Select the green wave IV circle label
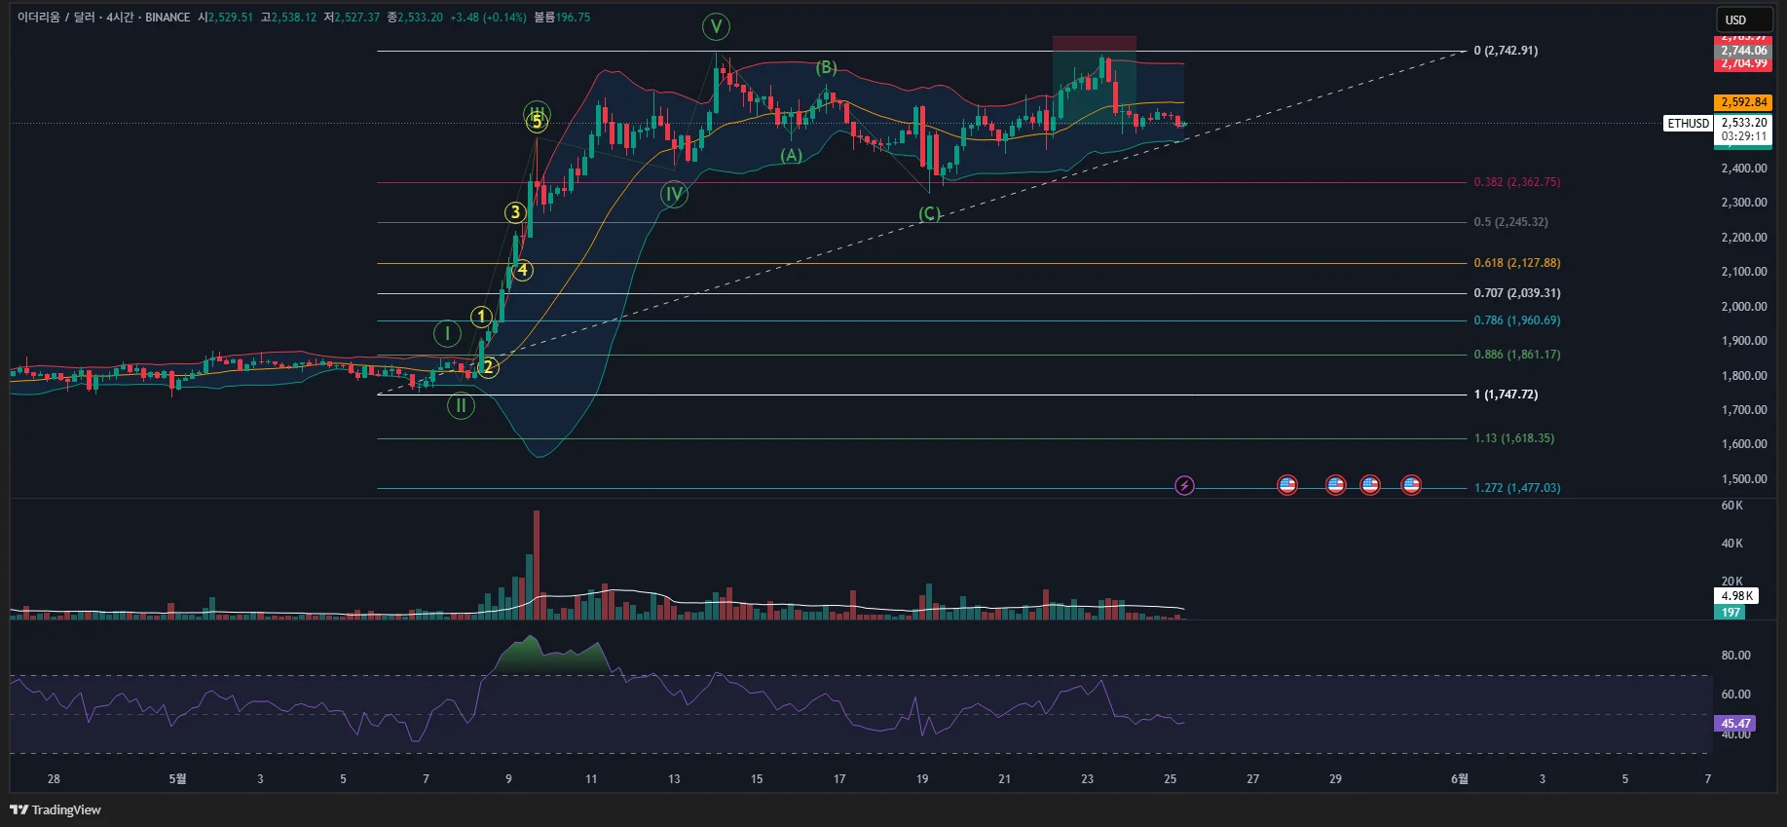The image size is (1787, 827). click(674, 194)
